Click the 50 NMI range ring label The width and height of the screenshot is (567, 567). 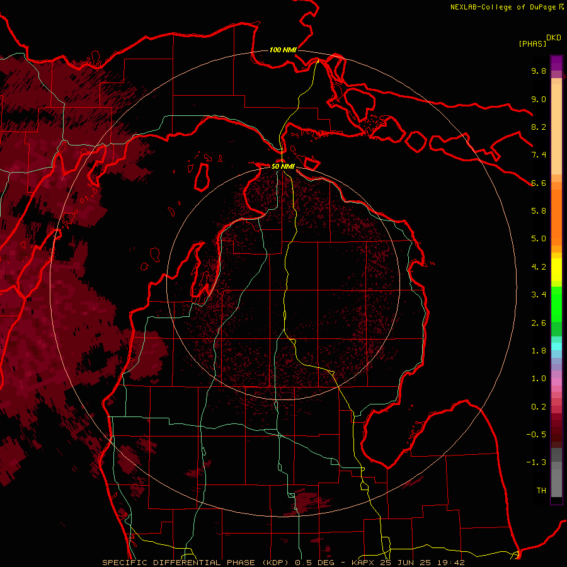[283, 166]
